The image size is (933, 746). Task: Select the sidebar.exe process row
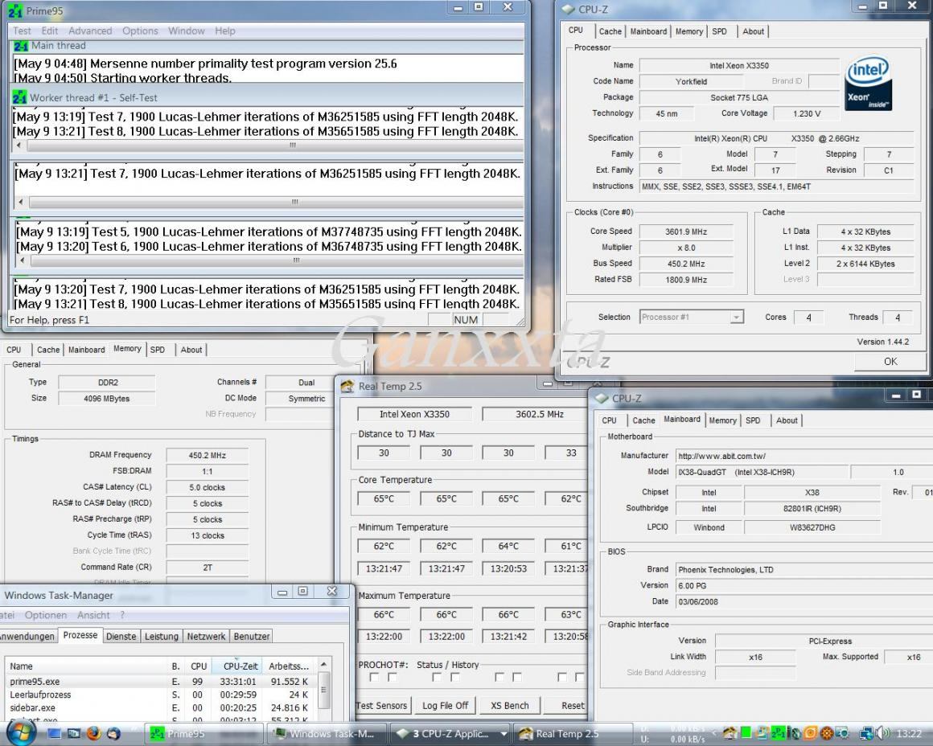coord(161,708)
